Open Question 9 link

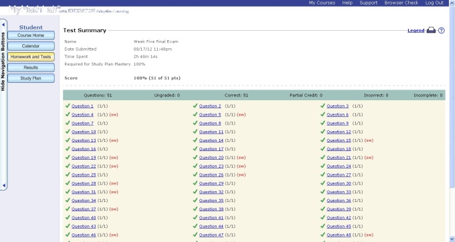(337, 124)
